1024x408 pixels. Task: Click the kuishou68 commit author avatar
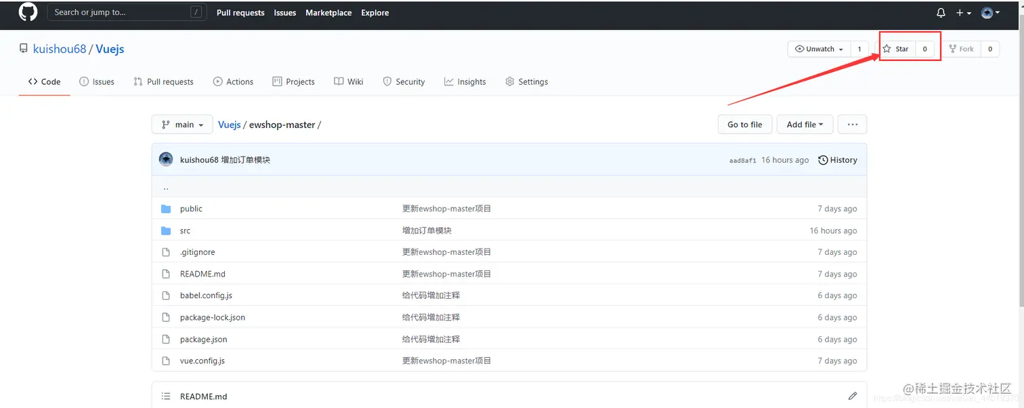pyautogui.click(x=166, y=160)
